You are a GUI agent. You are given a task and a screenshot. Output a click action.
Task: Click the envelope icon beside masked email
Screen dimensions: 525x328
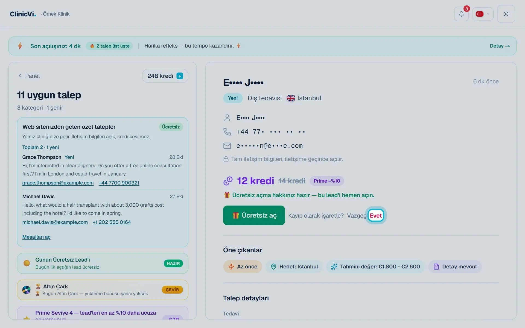pyautogui.click(x=227, y=146)
